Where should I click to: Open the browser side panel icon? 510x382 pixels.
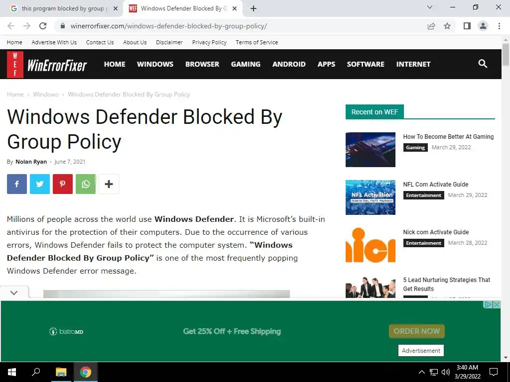pyautogui.click(x=467, y=26)
